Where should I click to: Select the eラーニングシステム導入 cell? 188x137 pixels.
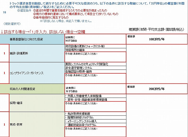click(x=95, y=121)
